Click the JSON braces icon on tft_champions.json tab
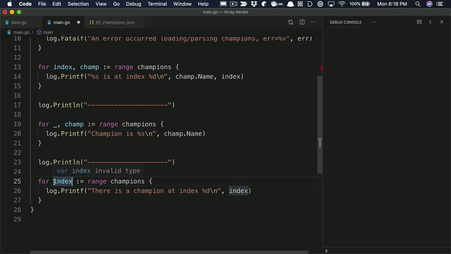Viewport: 451px width, 254px height. pyautogui.click(x=92, y=22)
